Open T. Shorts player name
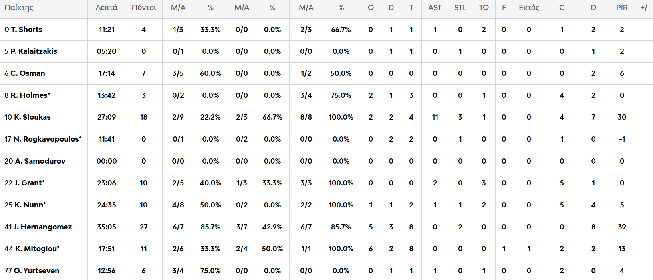The width and height of the screenshot is (653, 280). [26, 30]
